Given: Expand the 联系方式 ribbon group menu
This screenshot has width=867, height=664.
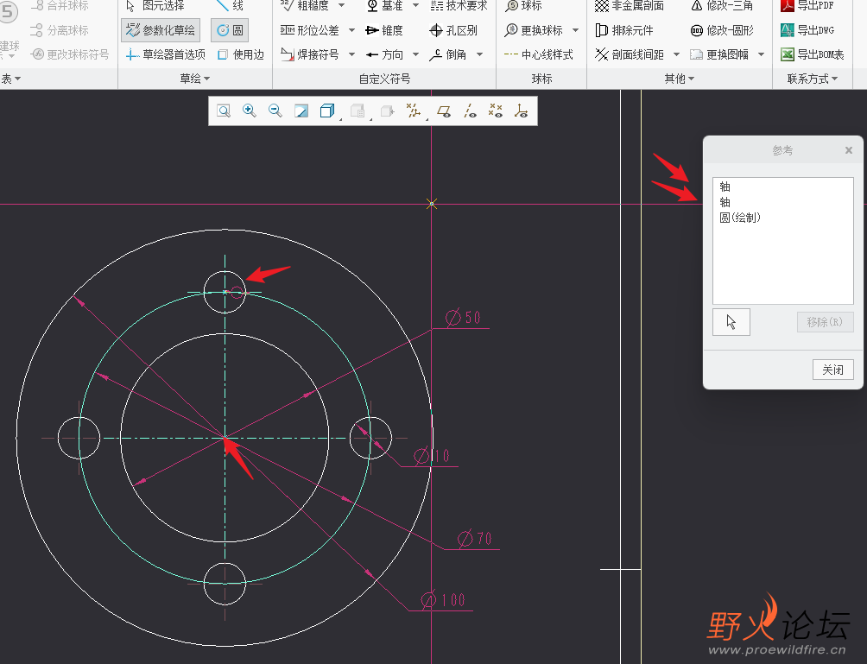Looking at the screenshot, I should click(x=813, y=79).
